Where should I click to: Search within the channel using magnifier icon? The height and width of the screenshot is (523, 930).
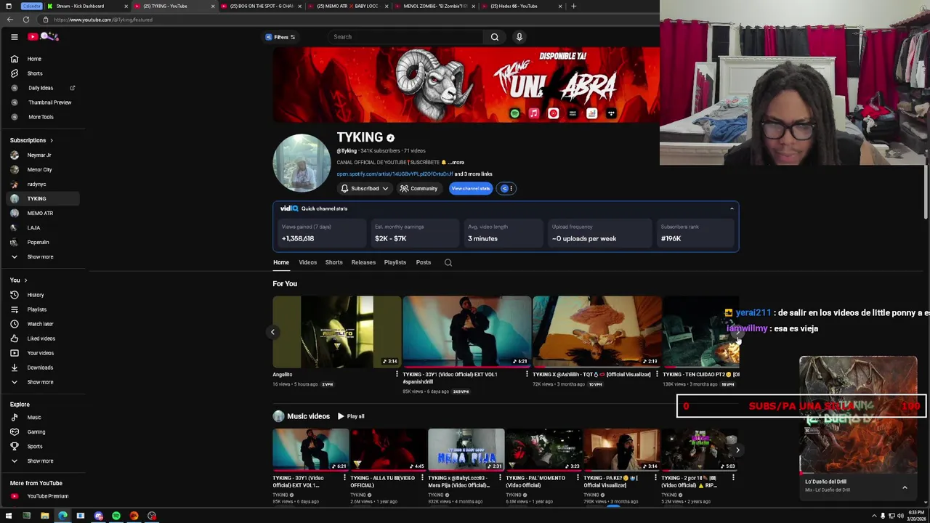[448, 262]
